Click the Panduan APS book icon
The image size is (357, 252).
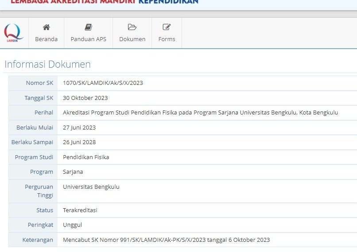click(88, 27)
